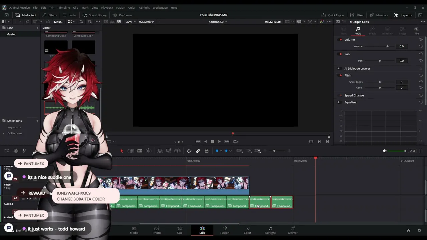Reset the Equalizer section
Image resolution: width=427 pixels, height=240 pixels.
point(421,102)
